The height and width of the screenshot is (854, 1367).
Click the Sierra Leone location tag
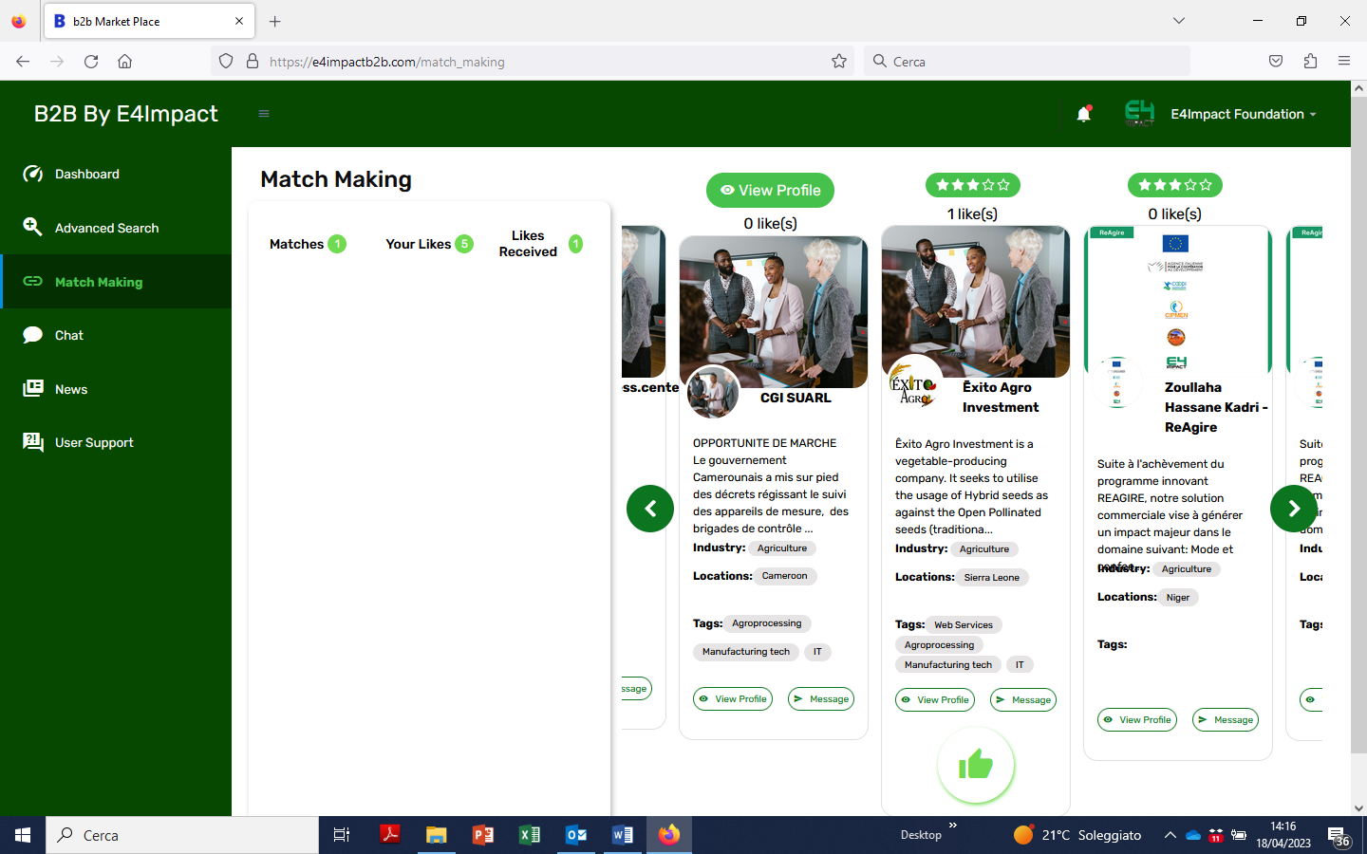point(992,577)
